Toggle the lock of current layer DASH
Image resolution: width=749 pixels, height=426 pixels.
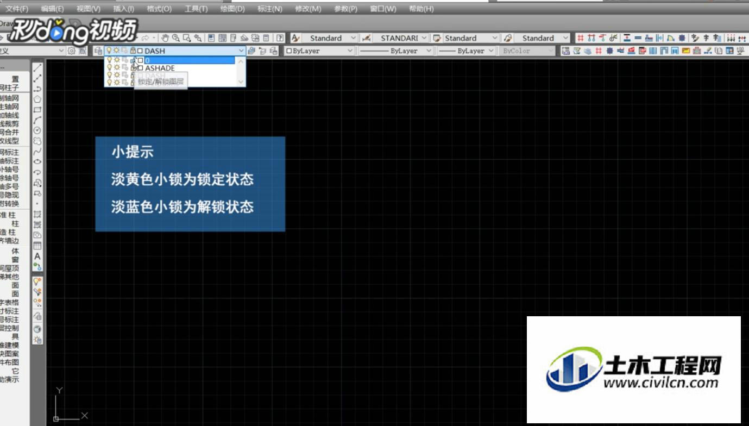(x=133, y=51)
